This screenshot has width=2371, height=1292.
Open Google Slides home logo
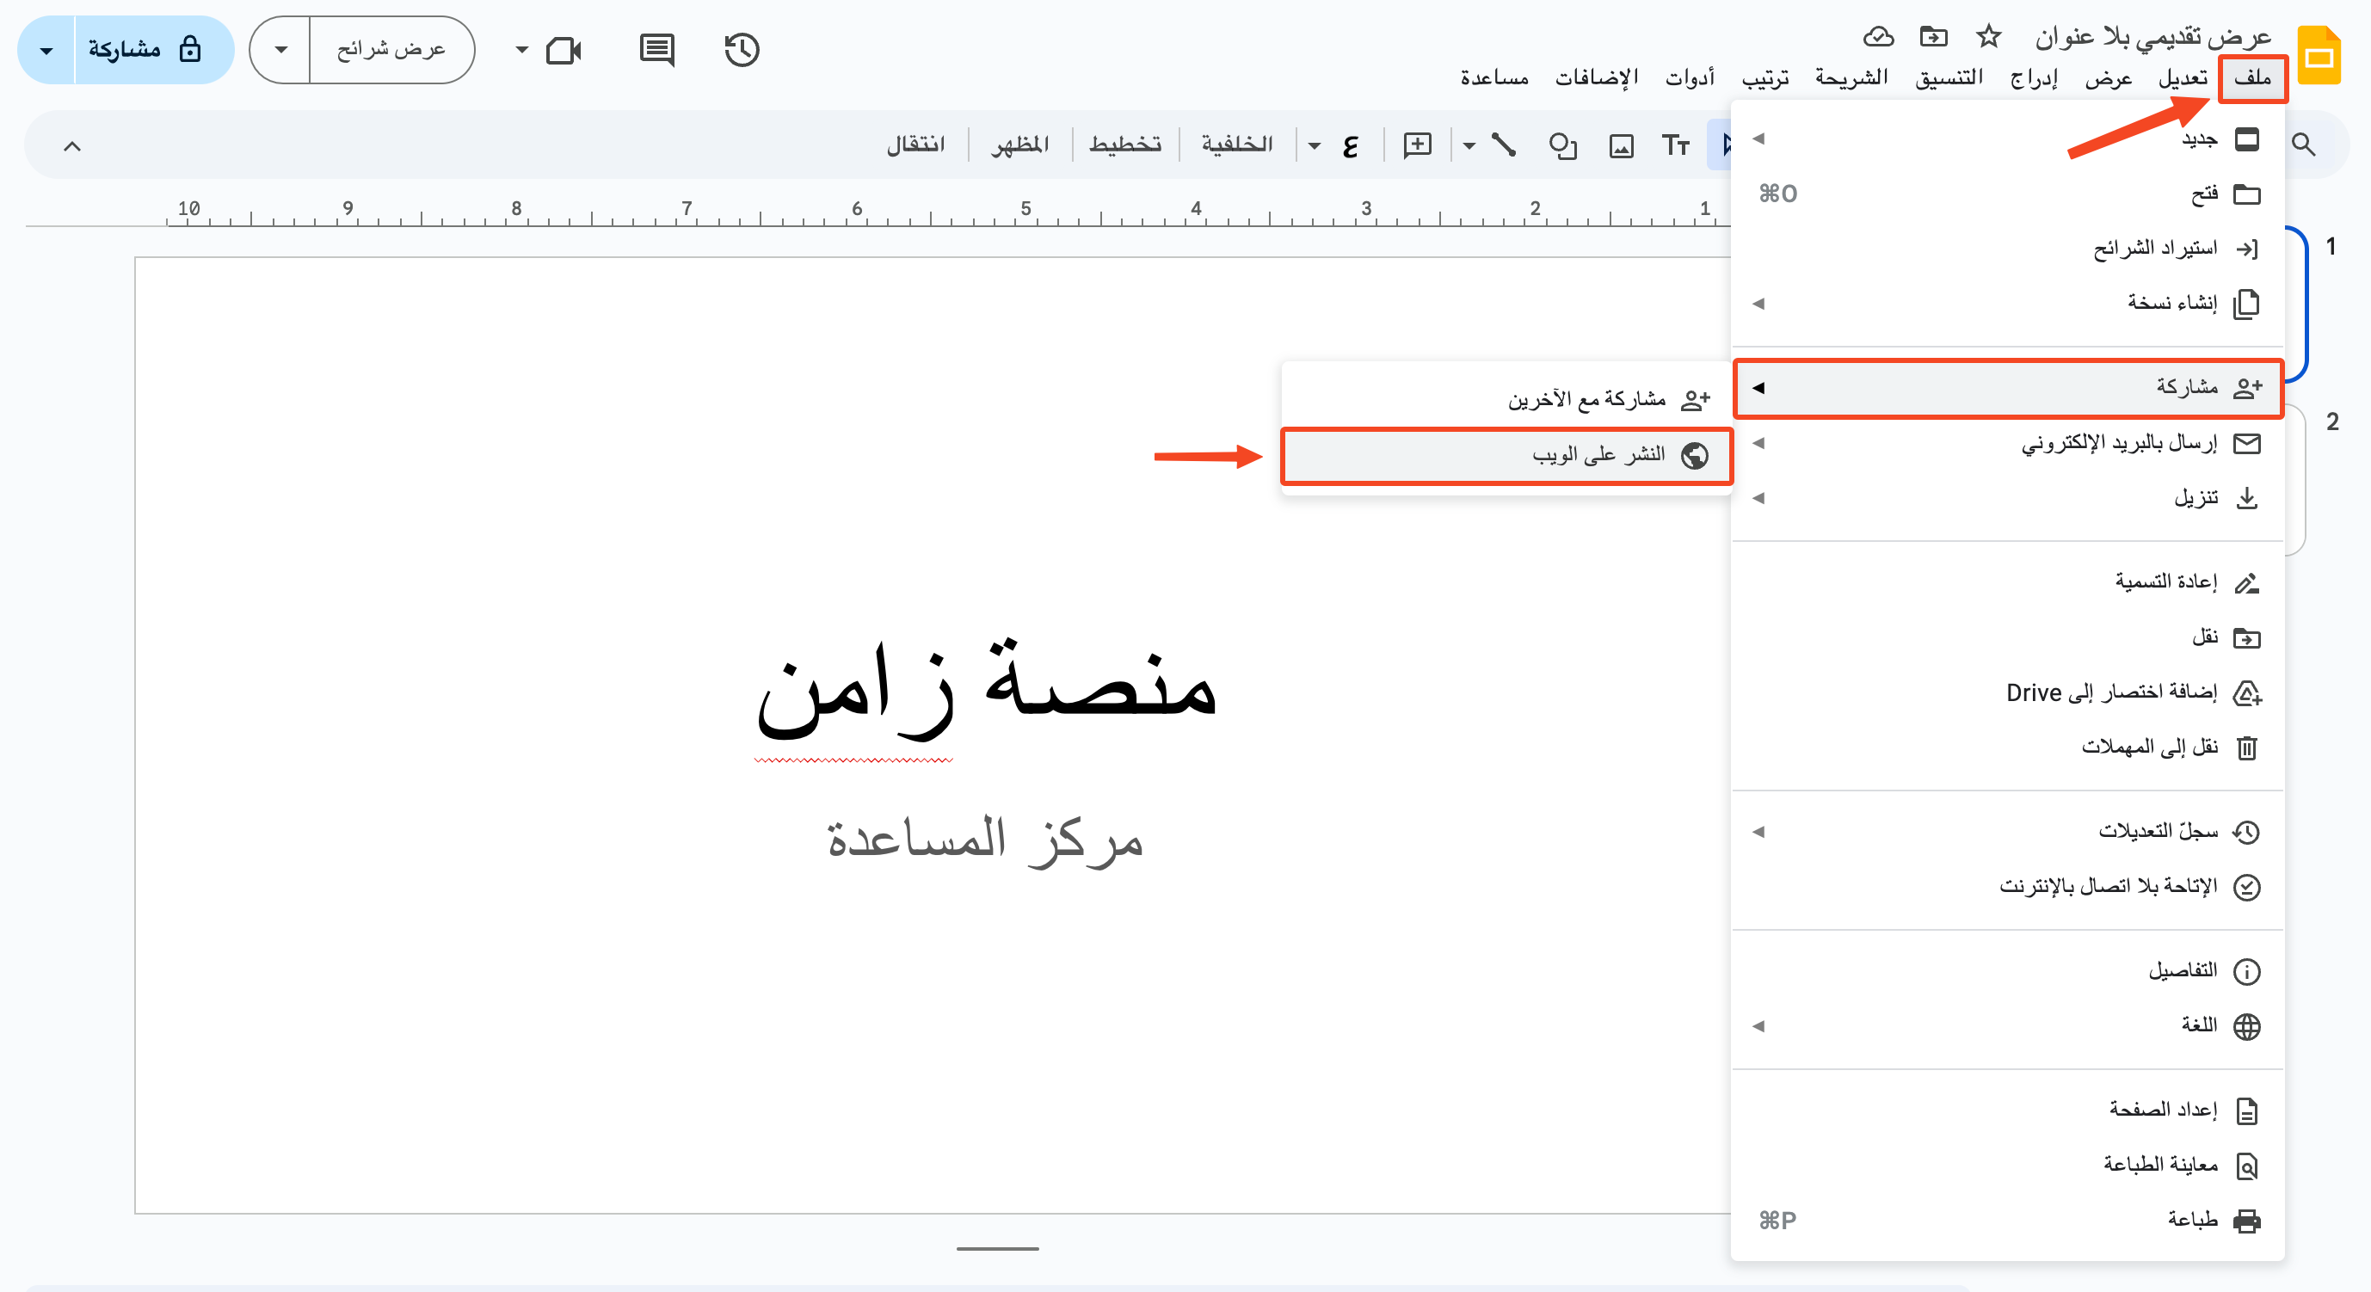[2319, 56]
